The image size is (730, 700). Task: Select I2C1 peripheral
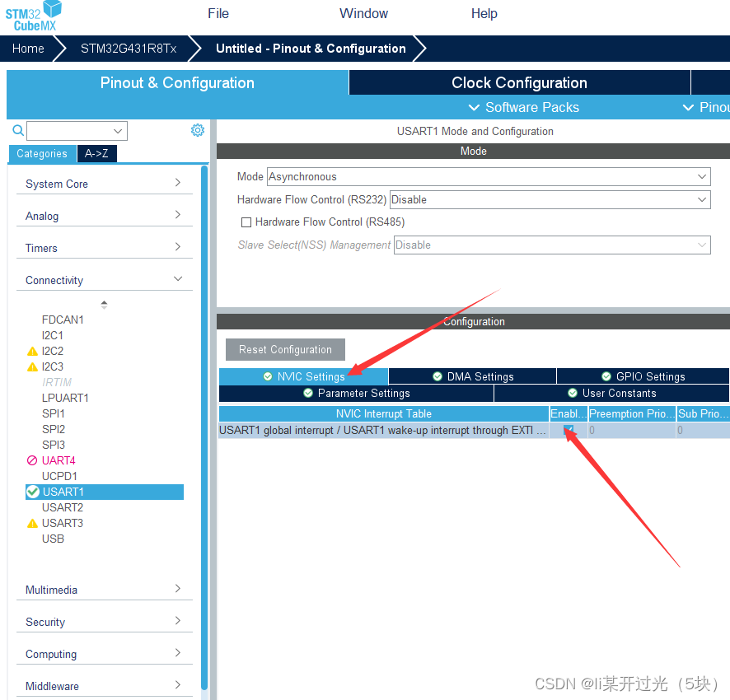pos(52,335)
